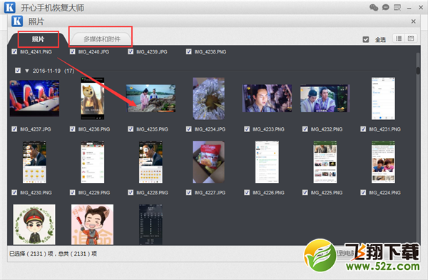Open the two men in costume thumbnail
The image size is (428, 280).
tap(325, 99)
